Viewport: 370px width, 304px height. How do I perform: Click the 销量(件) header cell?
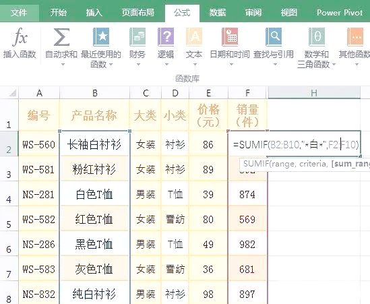[247, 115]
